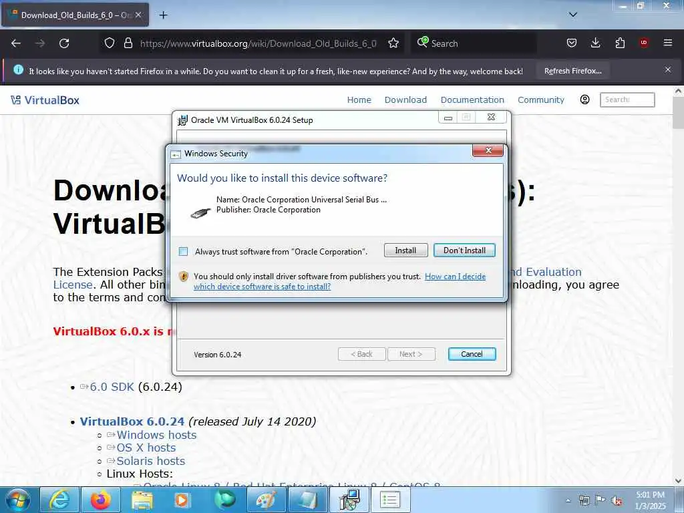Click the page scrollbar down arrow
This screenshot has width=684, height=513.
[678, 481]
